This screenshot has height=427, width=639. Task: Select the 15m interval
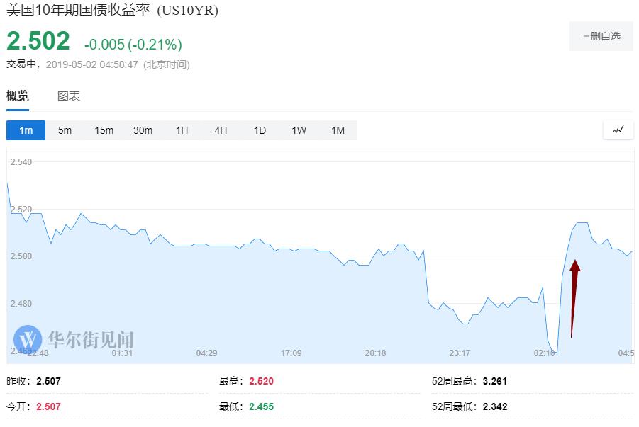click(x=104, y=130)
